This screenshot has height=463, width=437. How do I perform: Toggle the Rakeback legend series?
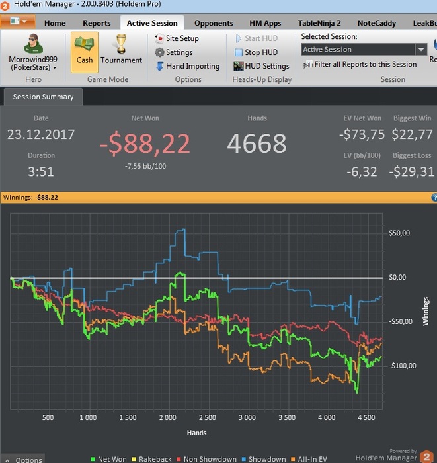pos(151,459)
